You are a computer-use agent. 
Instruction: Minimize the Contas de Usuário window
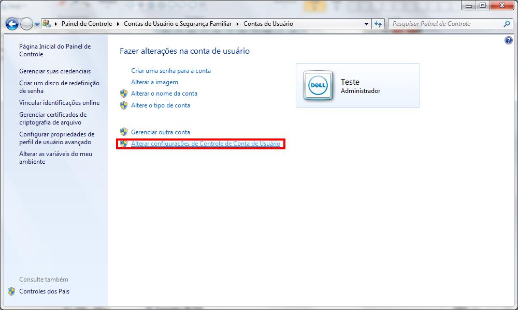pos(469,5)
